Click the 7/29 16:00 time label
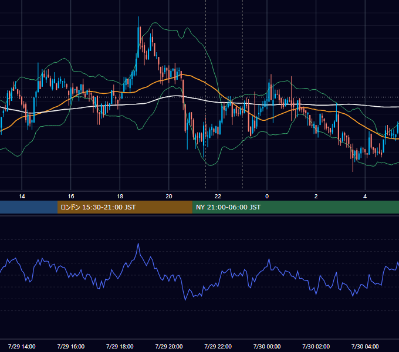Image resolution: width=399 pixels, height=352 pixels. click(71, 346)
